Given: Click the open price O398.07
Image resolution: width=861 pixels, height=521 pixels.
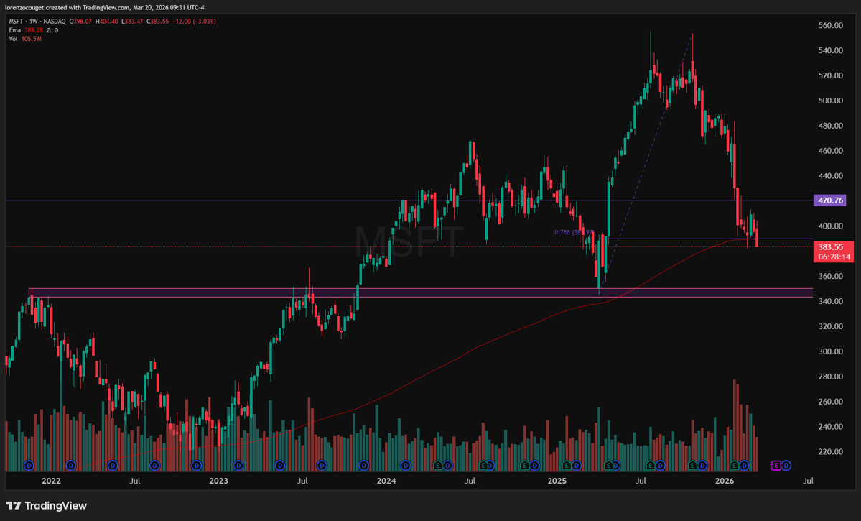Looking at the screenshot, I should pos(80,22).
